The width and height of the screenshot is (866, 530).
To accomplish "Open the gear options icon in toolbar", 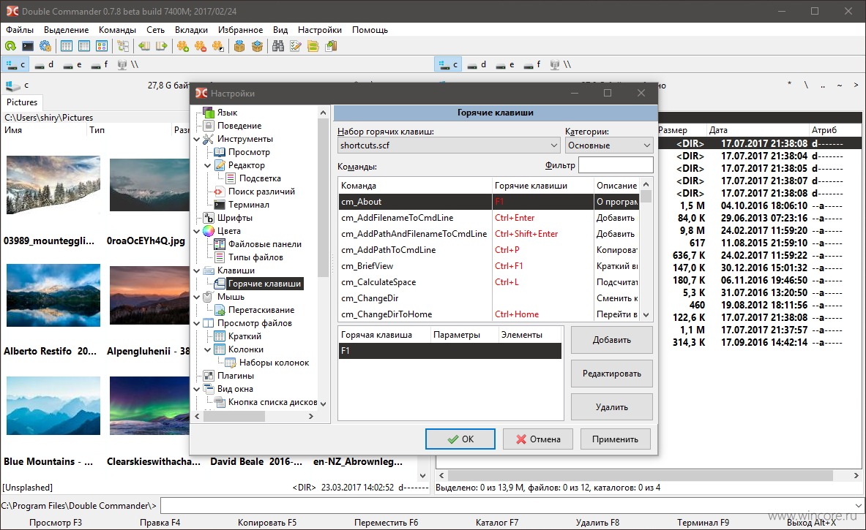I will [x=45, y=46].
